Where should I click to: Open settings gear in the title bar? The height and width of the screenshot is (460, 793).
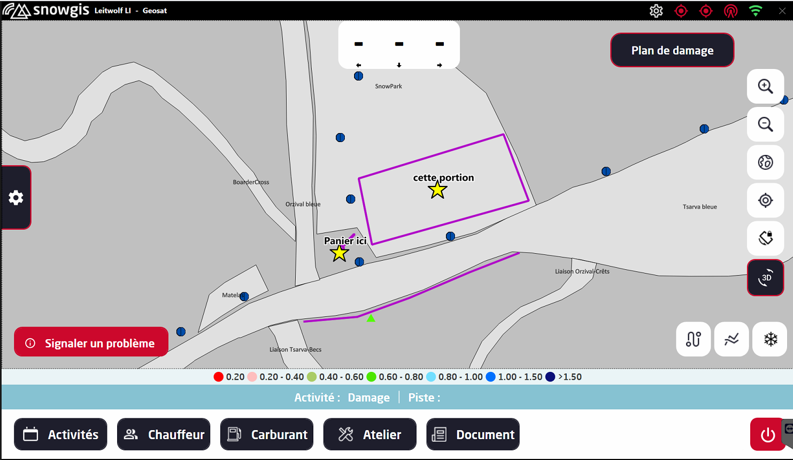pos(656,11)
